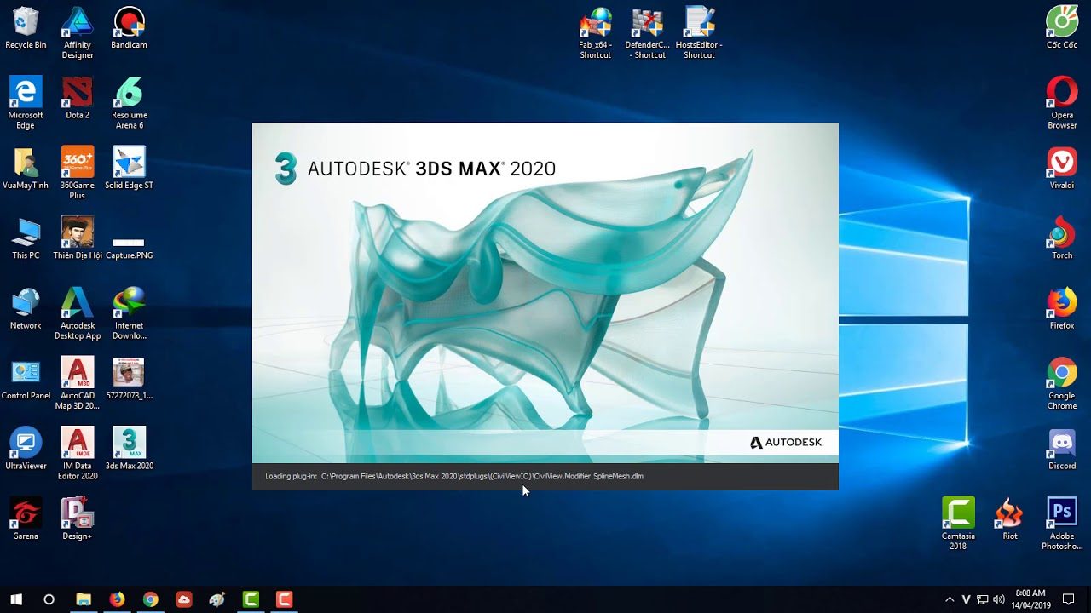The width and height of the screenshot is (1091, 613).
Task: Switch to orange Camtasia recorder taskbar icon
Action: point(284,599)
